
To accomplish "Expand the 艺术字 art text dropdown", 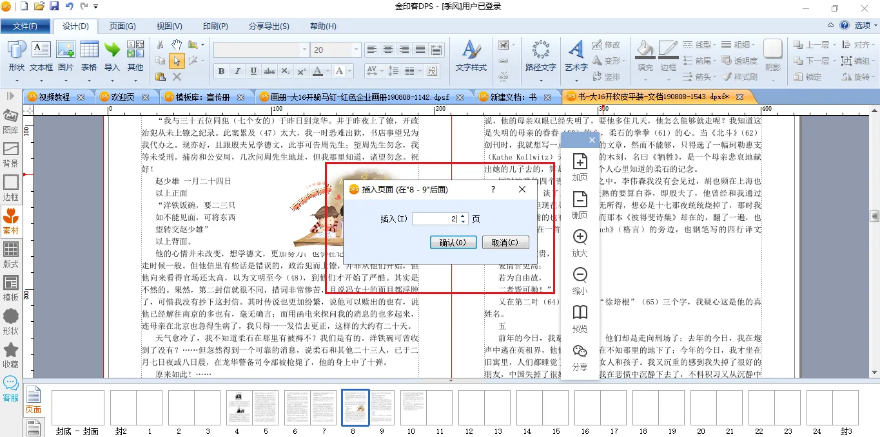I will pyautogui.click(x=576, y=81).
